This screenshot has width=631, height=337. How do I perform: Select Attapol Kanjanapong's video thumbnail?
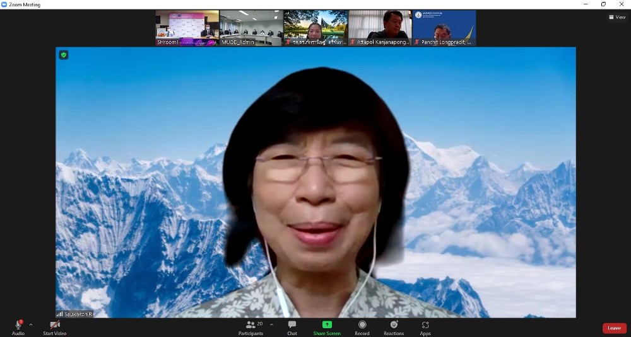pyautogui.click(x=379, y=28)
